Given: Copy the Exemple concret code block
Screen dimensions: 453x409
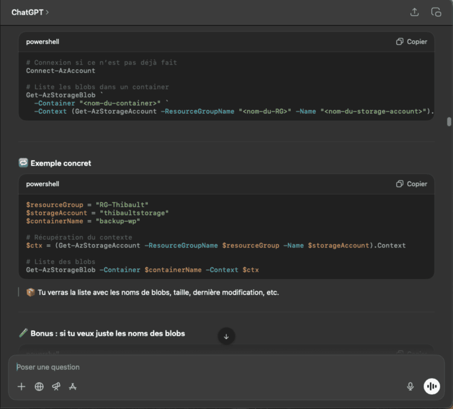Looking at the screenshot, I should [x=412, y=184].
